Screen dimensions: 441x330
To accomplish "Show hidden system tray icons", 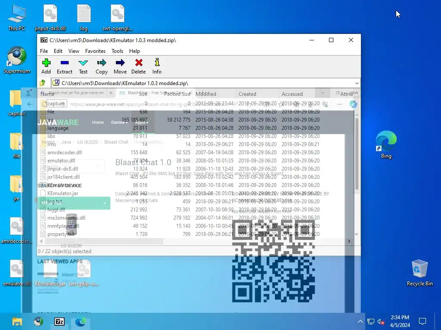I will click(x=360, y=321).
